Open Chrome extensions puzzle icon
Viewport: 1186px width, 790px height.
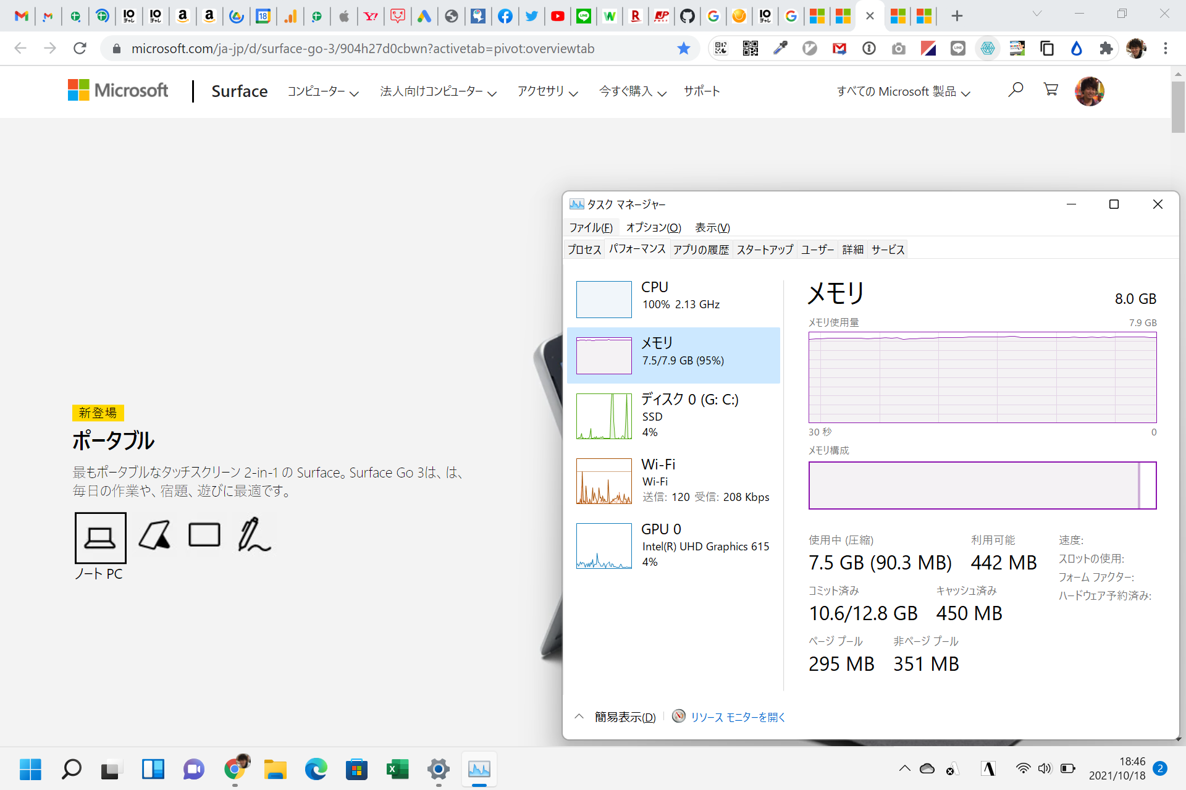click(x=1106, y=48)
